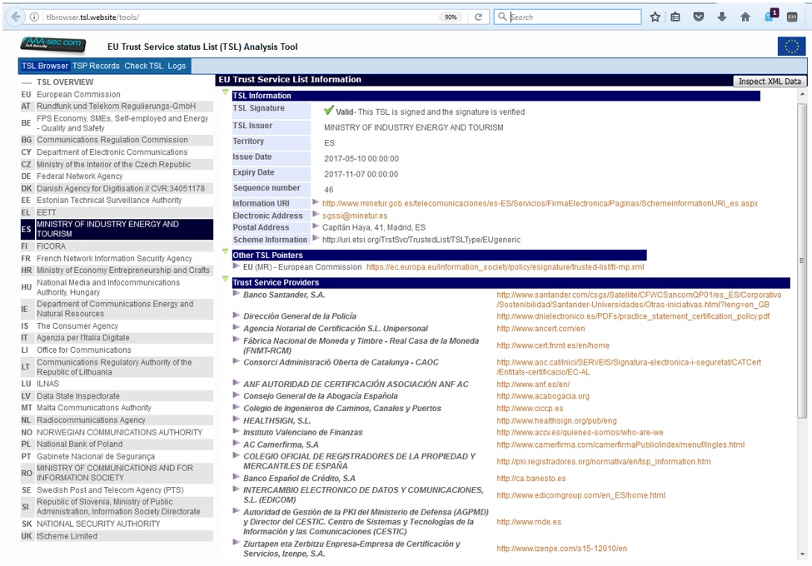Bookmark this page with the star icon
812x566 pixels.
[x=655, y=17]
